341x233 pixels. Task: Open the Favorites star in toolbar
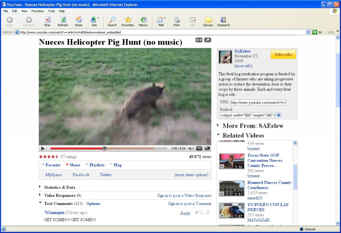[x=128, y=20]
